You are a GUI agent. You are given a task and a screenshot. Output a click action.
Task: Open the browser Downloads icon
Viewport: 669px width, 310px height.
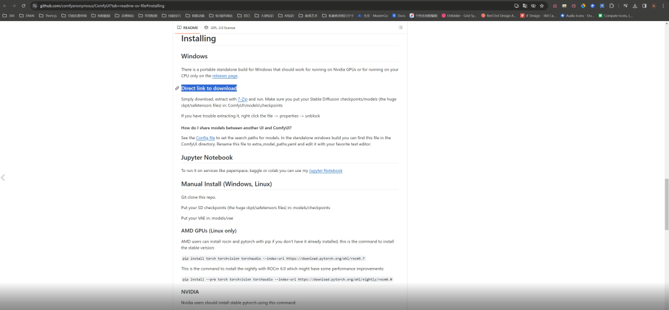click(x=635, y=6)
